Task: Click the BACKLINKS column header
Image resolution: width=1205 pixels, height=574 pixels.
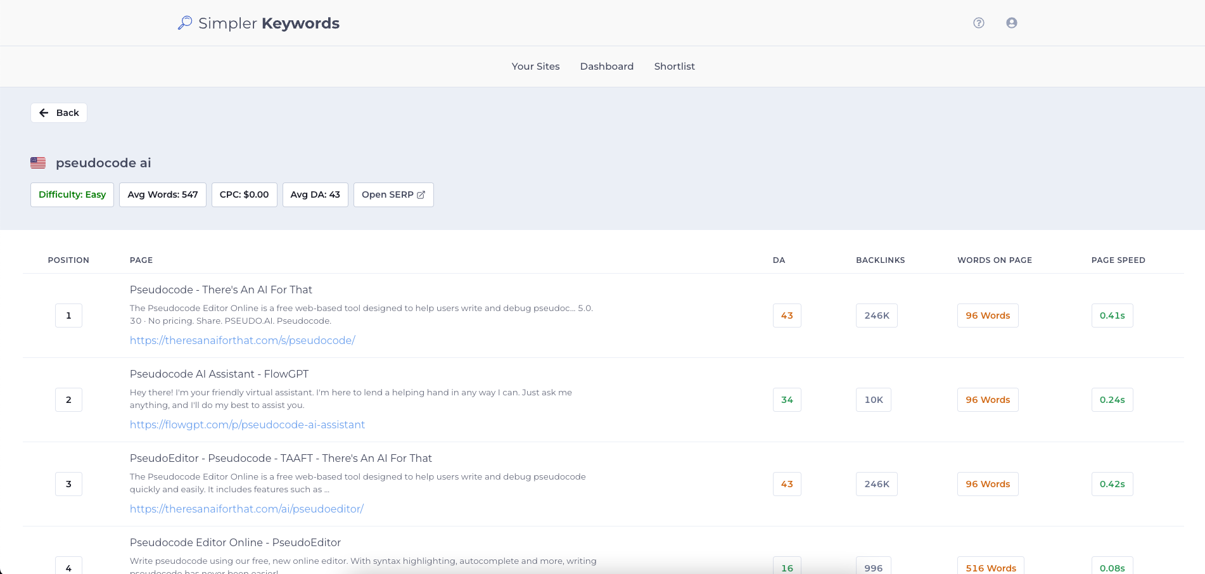Action: (x=881, y=260)
